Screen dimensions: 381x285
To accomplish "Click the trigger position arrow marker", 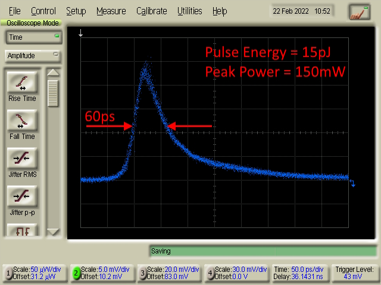I will (81, 33).
